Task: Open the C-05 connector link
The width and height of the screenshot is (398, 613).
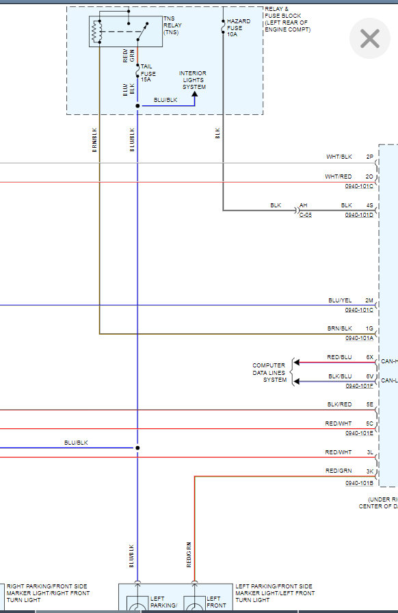Action: coord(306,215)
